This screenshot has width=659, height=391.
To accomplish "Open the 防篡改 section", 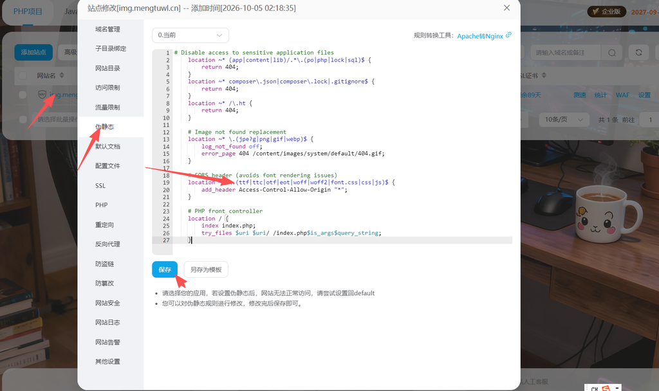I will (x=105, y=283).
